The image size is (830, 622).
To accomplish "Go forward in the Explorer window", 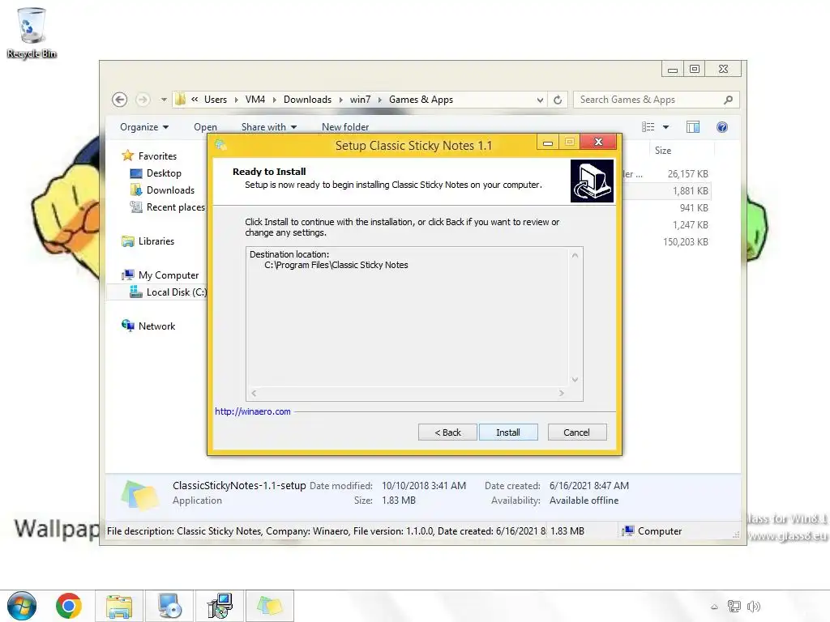I will coord(143,100).
